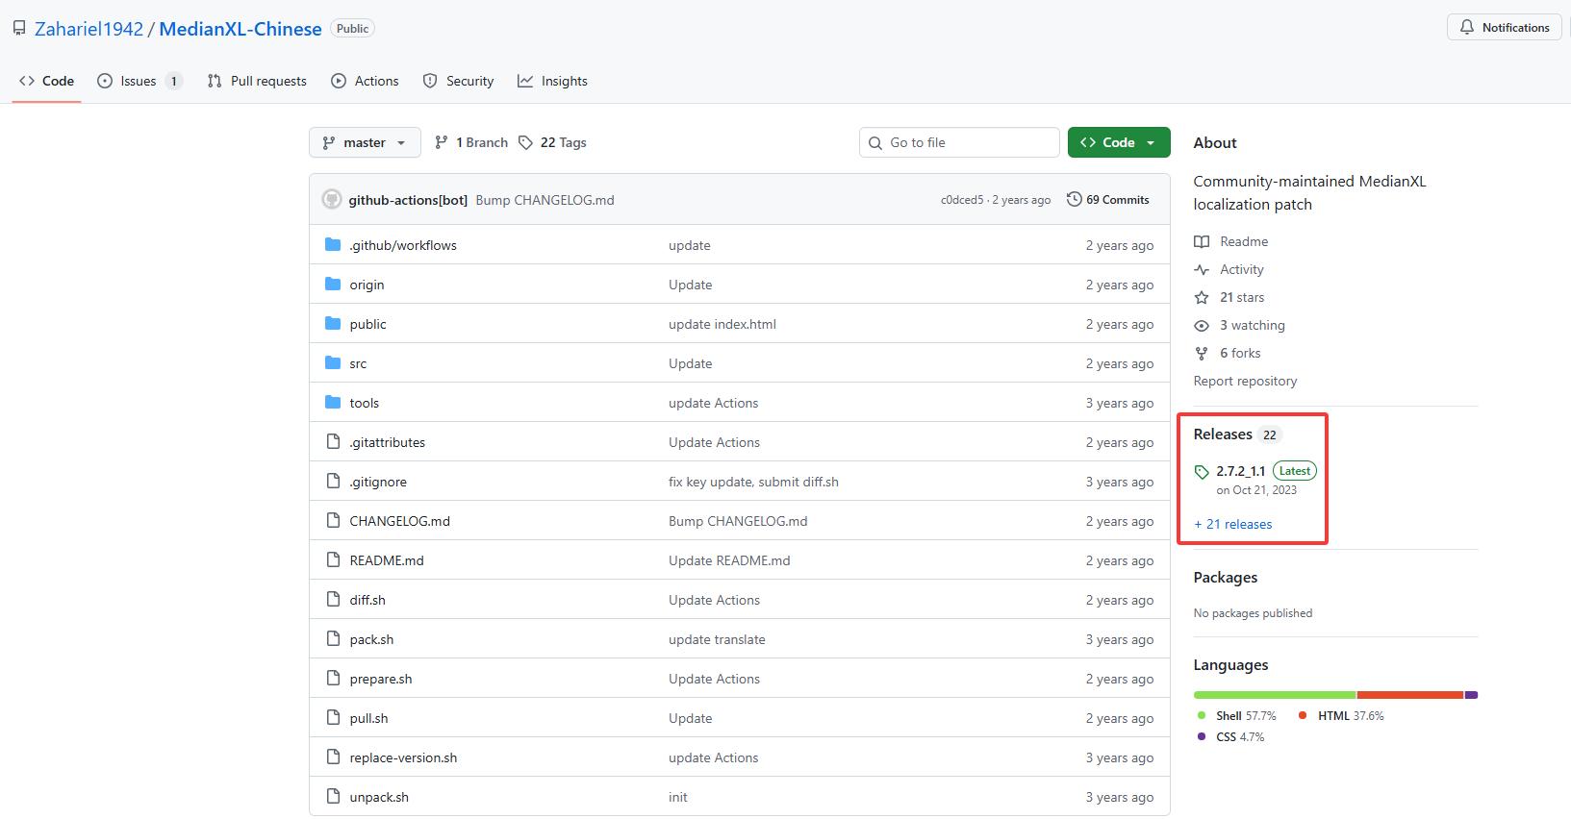1571x819 pixels.
Task: Open the README.md file
Action: point(387,560)
